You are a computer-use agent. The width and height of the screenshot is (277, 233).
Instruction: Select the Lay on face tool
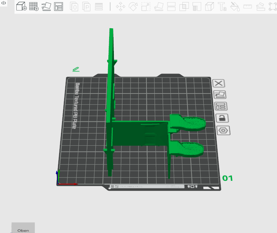pyautogui.click(x=158, y=7)
